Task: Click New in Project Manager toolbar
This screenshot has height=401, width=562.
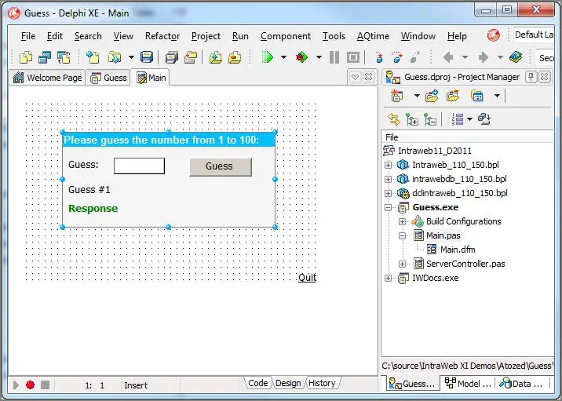Action: tap(396, 96)
